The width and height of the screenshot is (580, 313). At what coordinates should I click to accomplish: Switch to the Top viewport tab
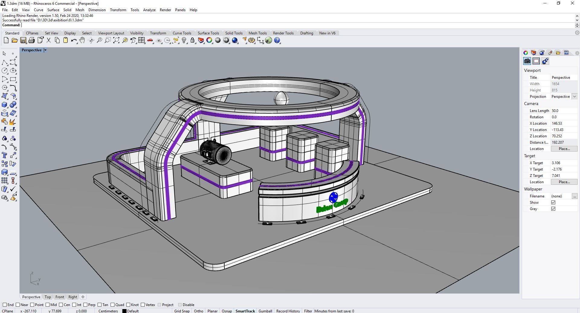pos(48,297)
